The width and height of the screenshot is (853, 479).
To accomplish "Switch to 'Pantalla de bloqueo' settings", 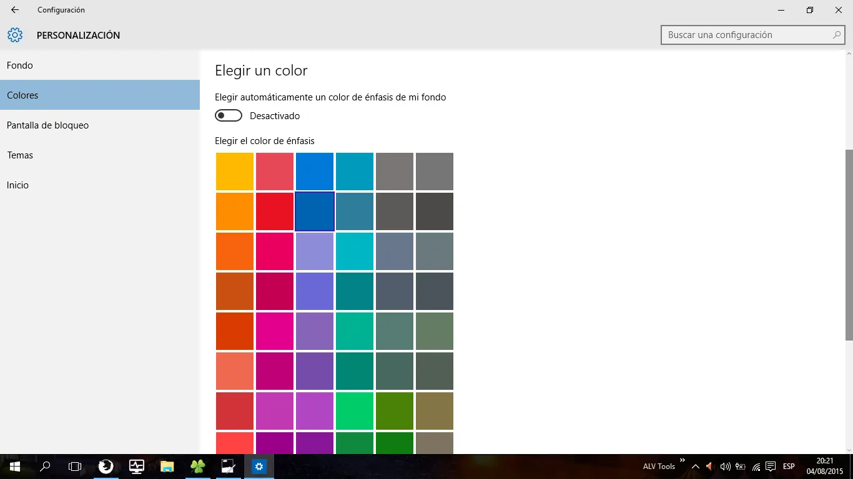I will [x=47, y=125].
